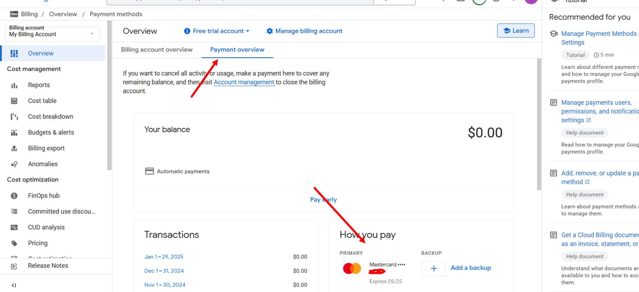Viewport: 639px width, 292px height.
Task: Open Budgets & alerts using its icon
Action: pyautogui.click(x=14, y=133)
